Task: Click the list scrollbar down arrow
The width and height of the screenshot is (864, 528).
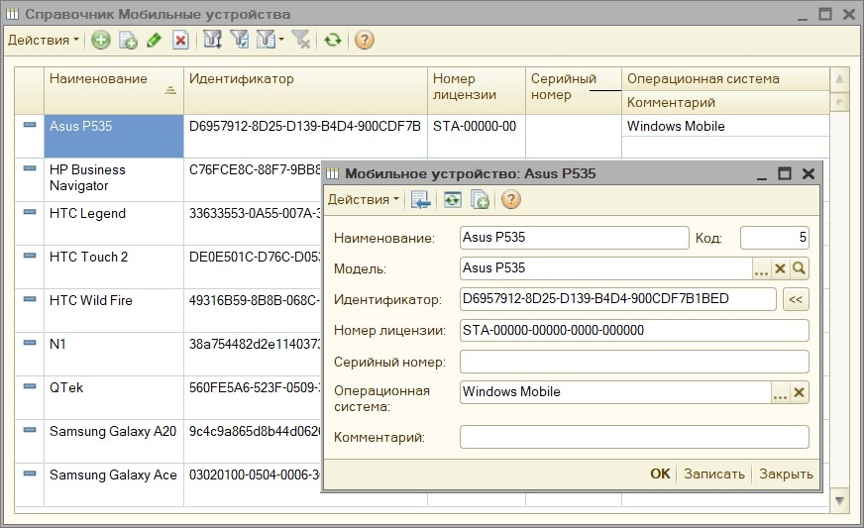Action: (x=839, y=500)
